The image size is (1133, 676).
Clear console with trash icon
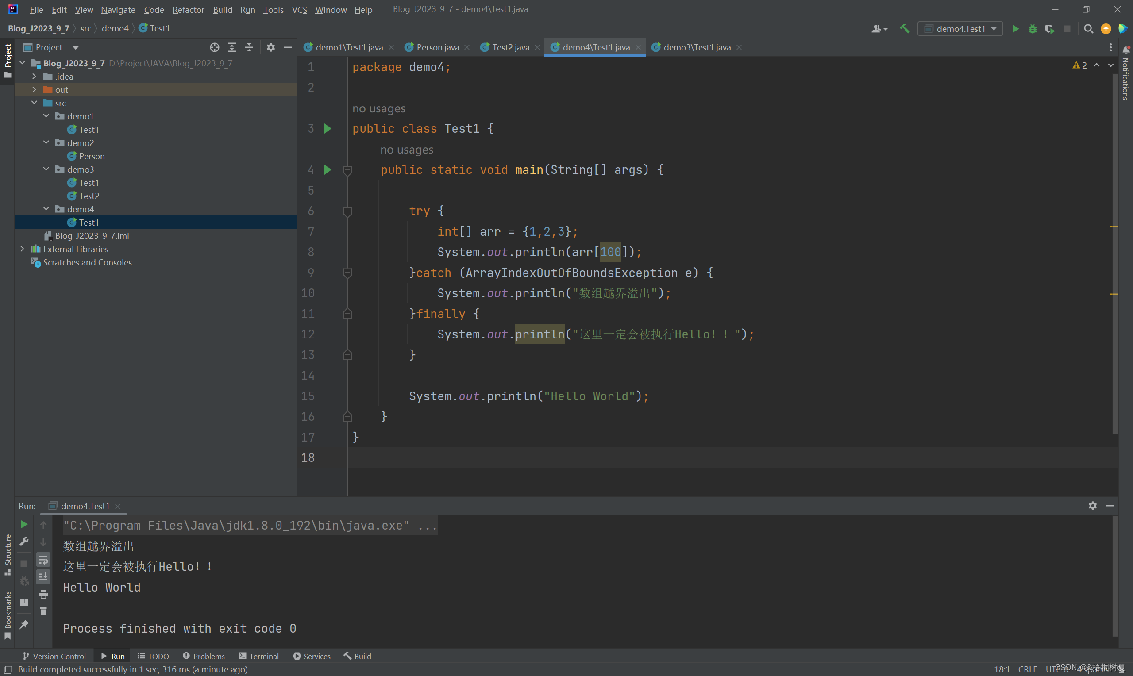pos(43,611)
